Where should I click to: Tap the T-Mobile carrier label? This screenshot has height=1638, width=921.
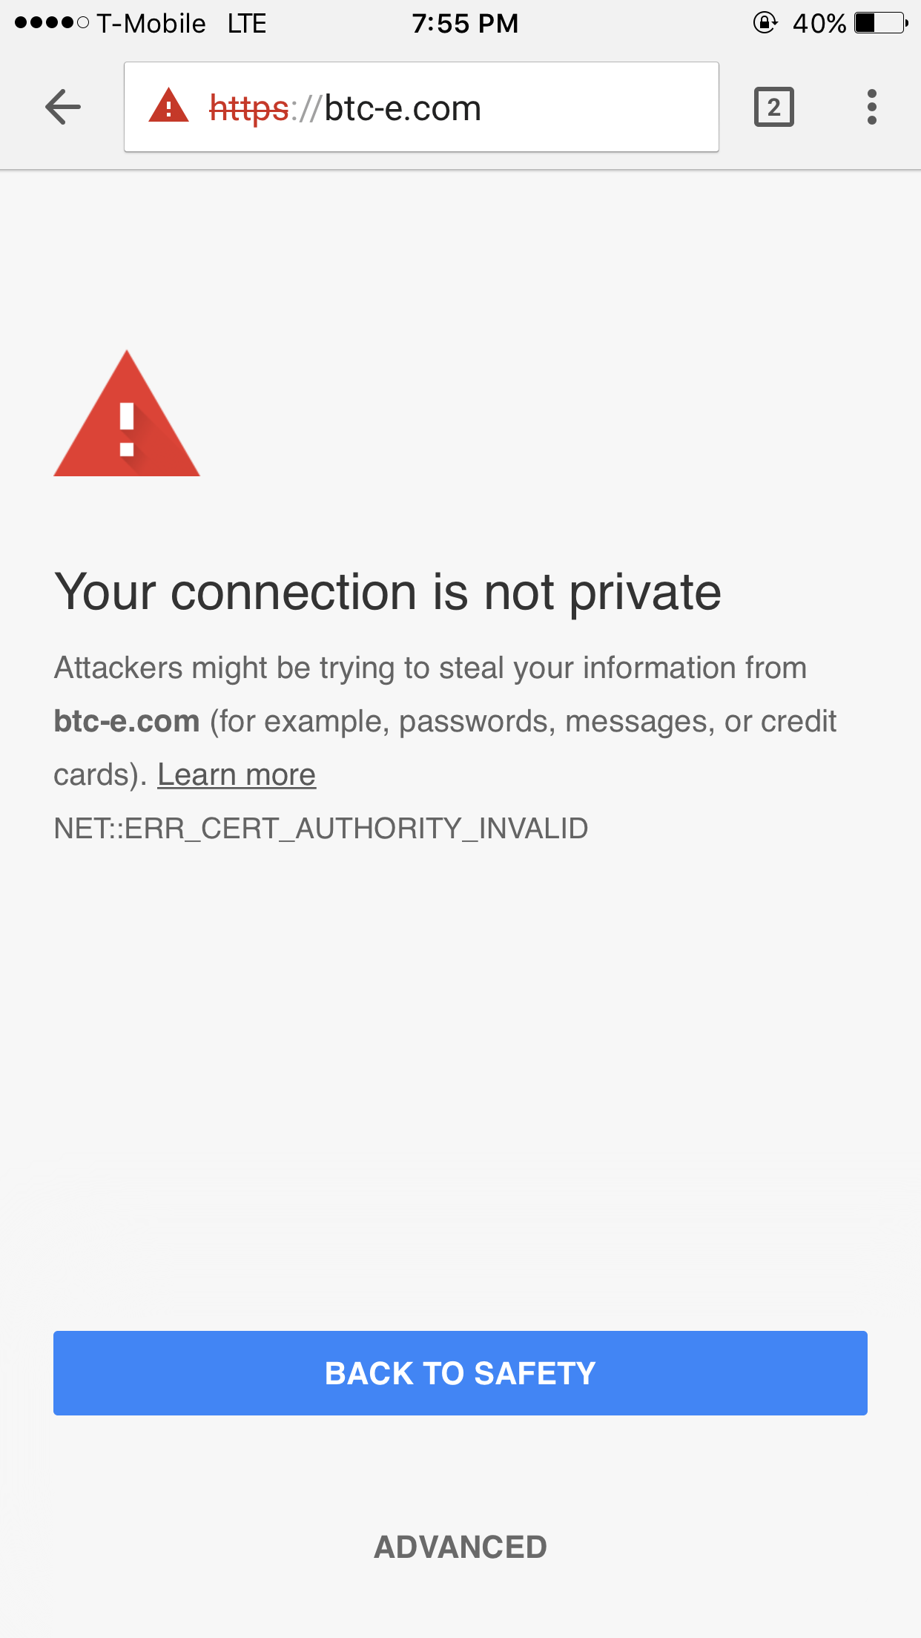[151, 24]
